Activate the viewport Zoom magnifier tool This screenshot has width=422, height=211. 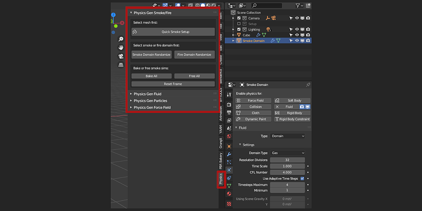tap(121, 39)
